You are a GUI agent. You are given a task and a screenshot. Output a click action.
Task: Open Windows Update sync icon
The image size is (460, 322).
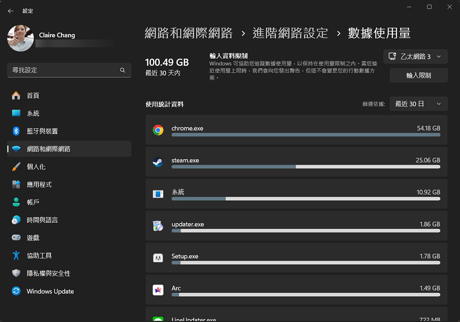coord(16,291)
